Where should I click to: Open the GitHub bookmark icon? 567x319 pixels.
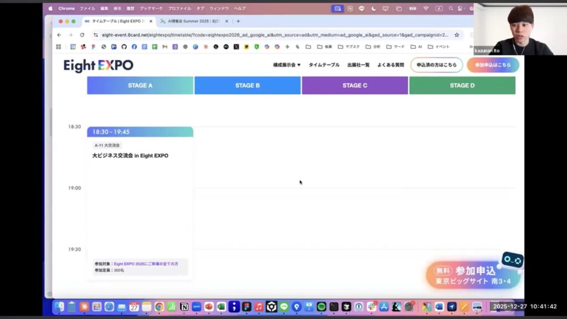[124, 47]
